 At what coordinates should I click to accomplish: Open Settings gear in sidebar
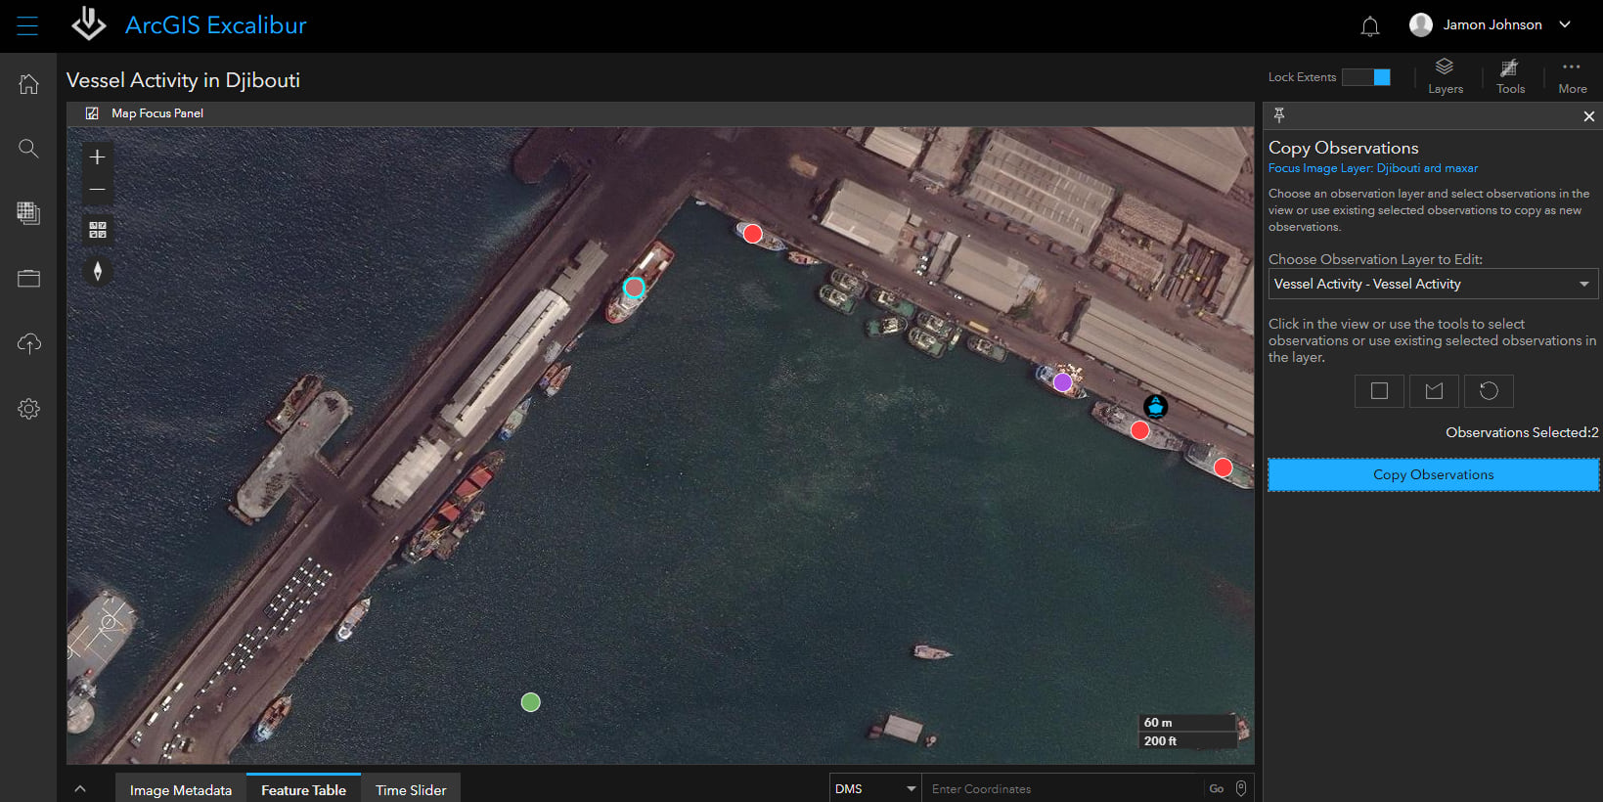28,409
